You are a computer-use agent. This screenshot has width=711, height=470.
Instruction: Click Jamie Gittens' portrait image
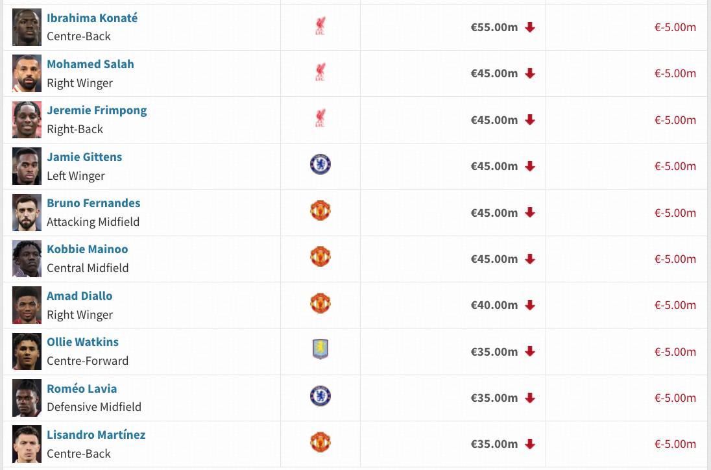coord(27,166)
